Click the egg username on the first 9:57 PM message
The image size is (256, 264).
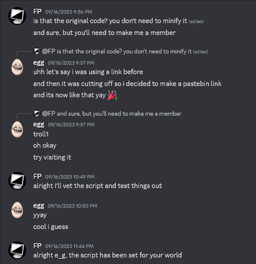[39, 63]
